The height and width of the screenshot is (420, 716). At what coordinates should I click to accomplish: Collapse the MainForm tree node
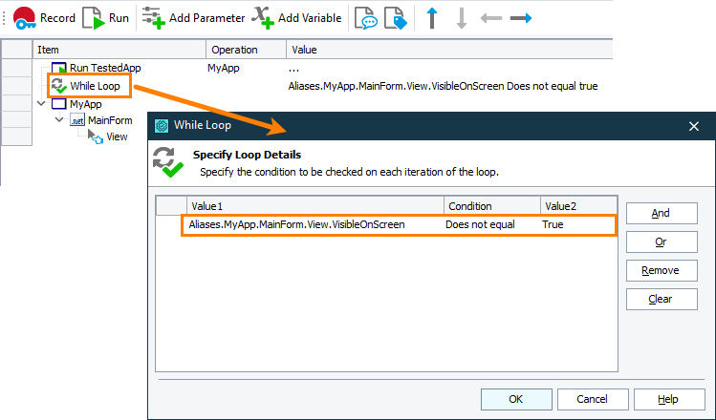[58, 120]
